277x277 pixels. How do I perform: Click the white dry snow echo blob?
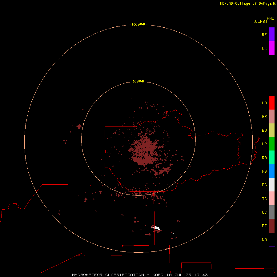point(156,228)
